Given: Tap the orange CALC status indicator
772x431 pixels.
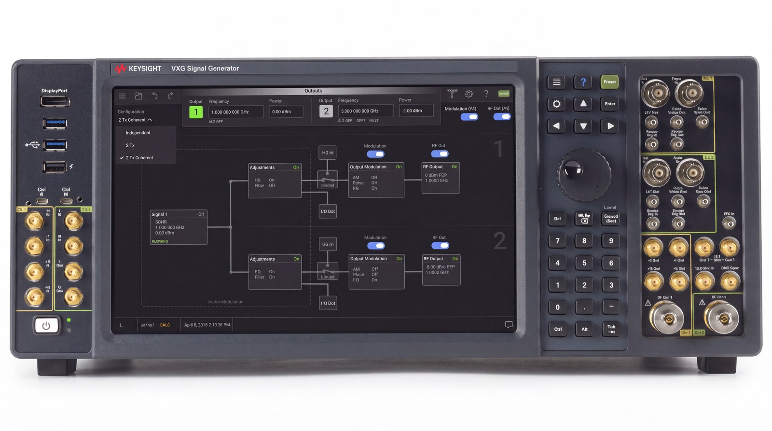Looking at the screenshot, I should click(x=165, y=325).
